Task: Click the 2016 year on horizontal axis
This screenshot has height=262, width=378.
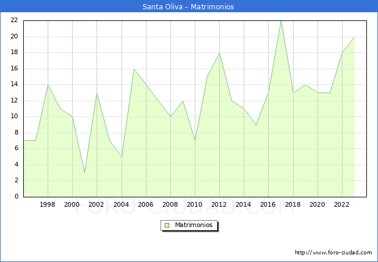Action: (x=268, y=205)
